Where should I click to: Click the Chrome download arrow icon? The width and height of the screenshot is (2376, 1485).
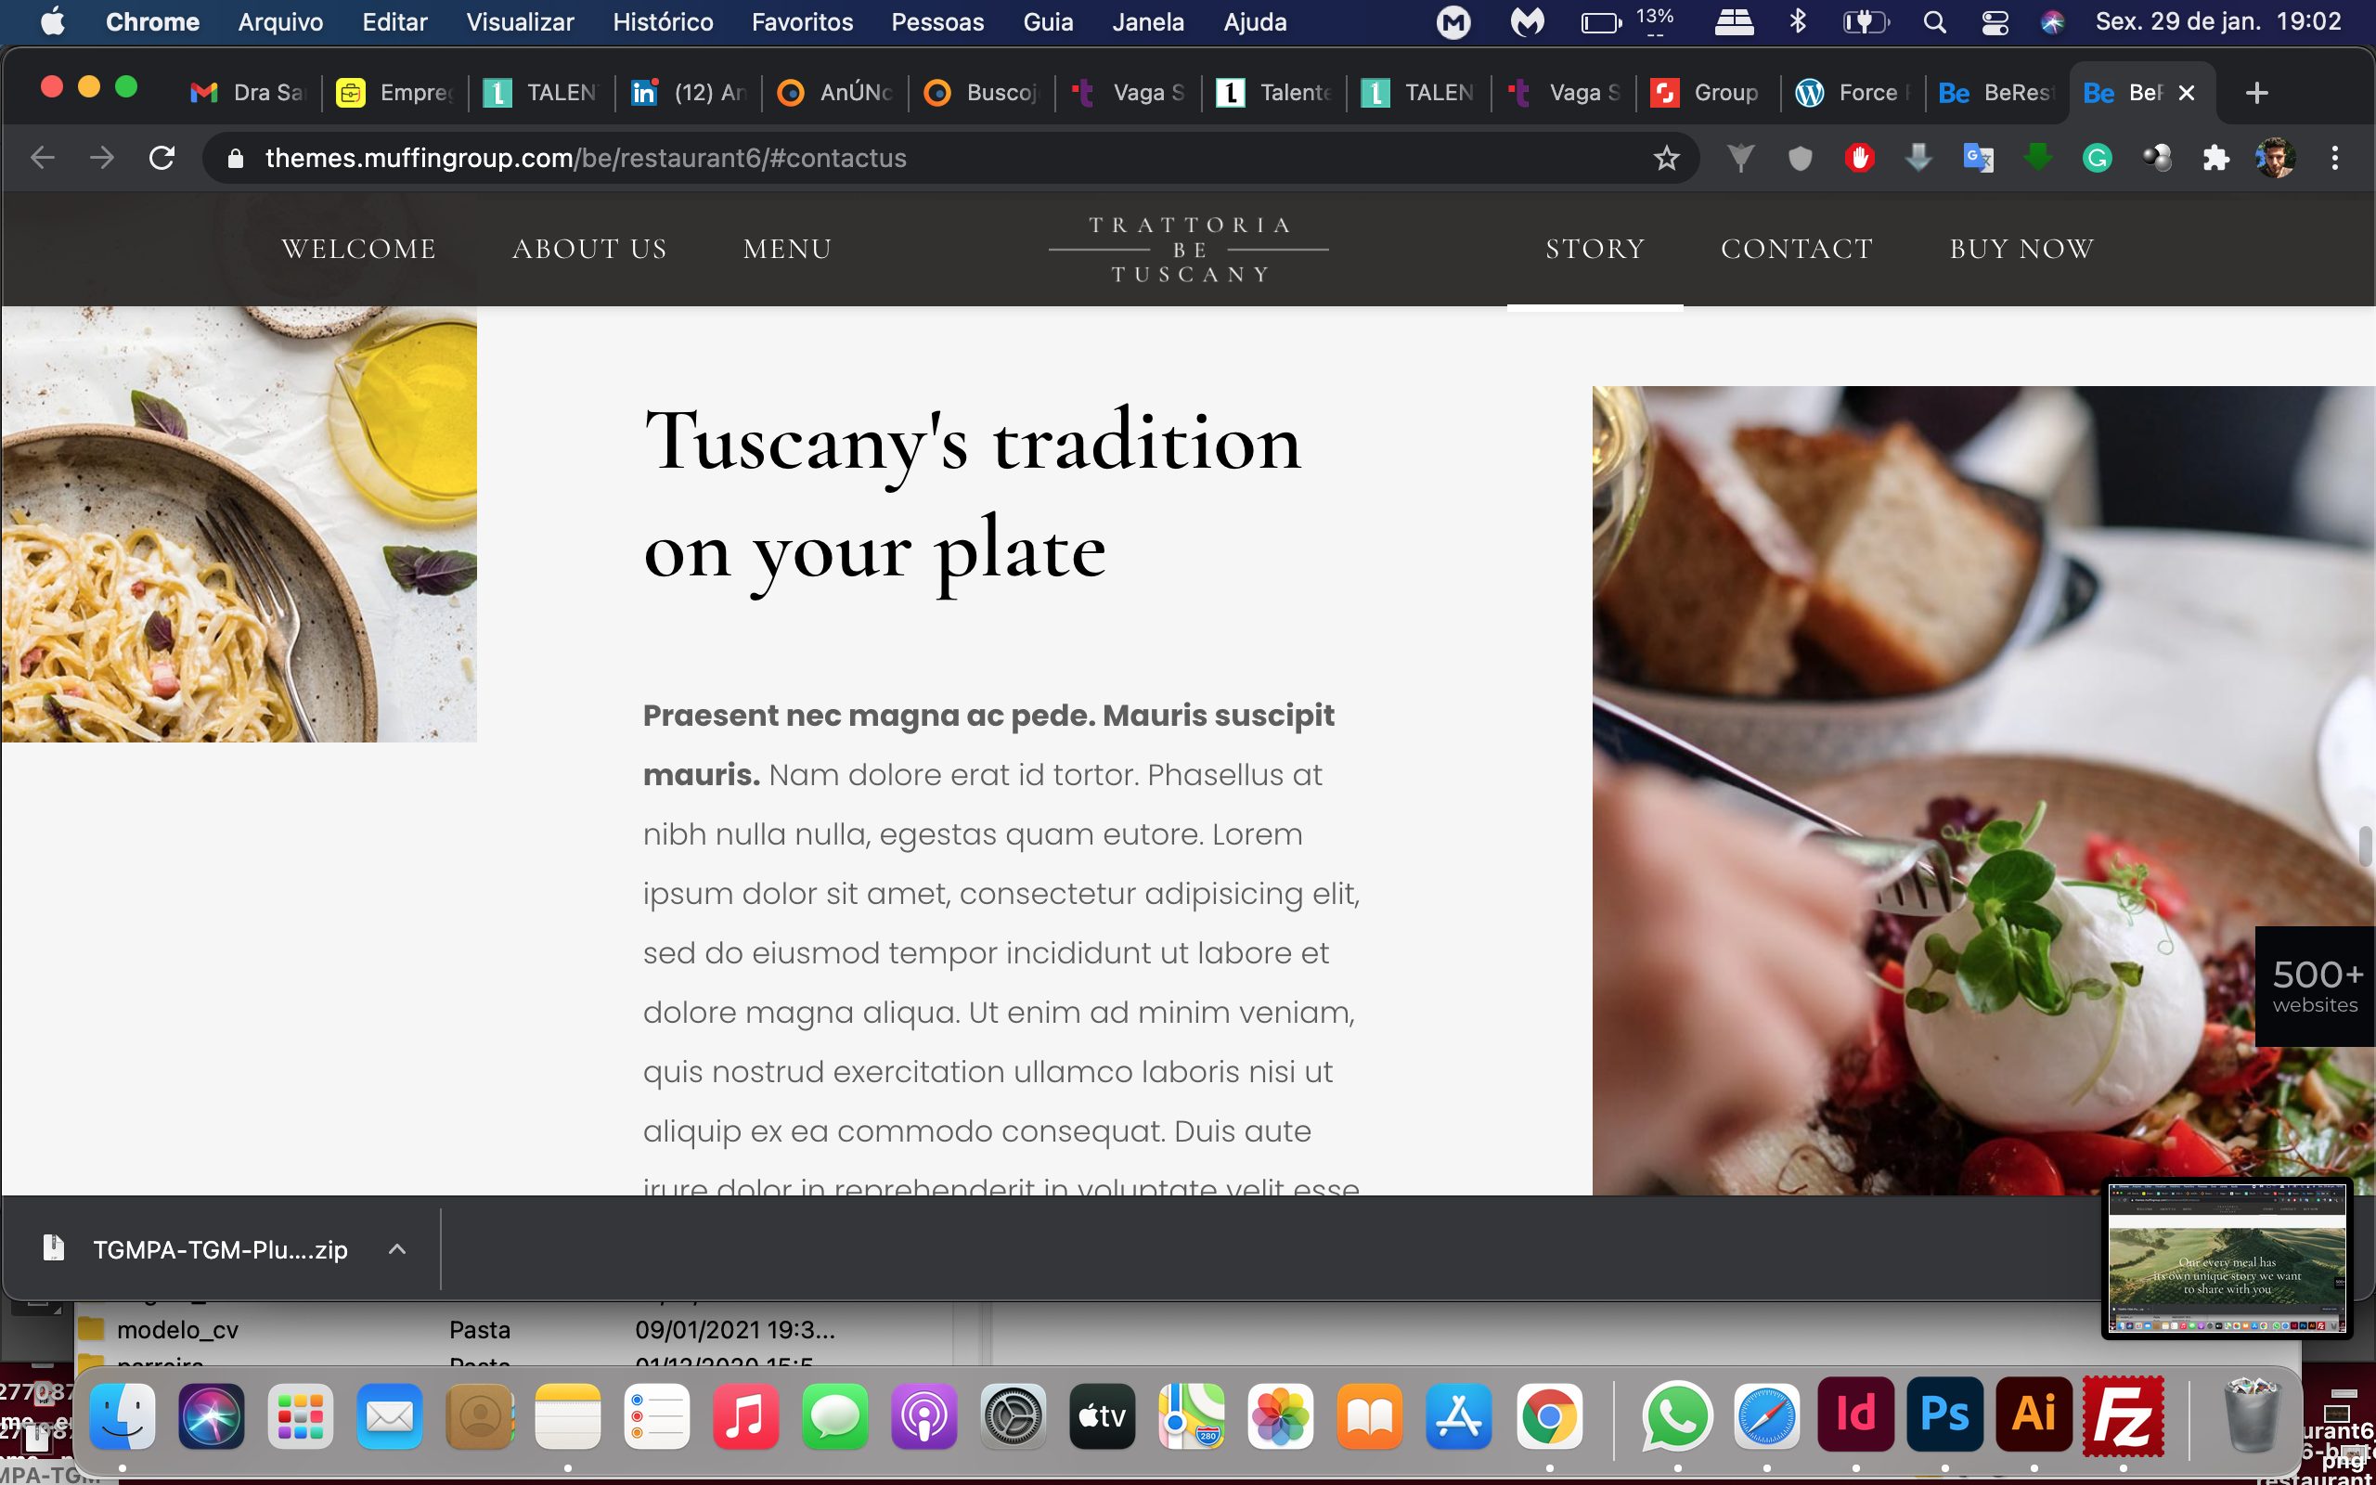(x=1919, y=158)
